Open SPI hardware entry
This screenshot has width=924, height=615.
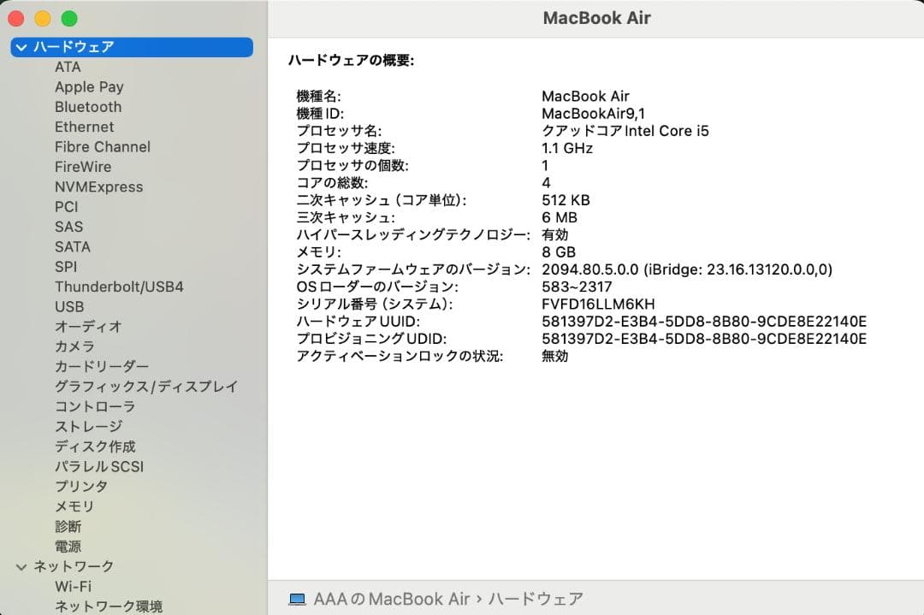66,267
